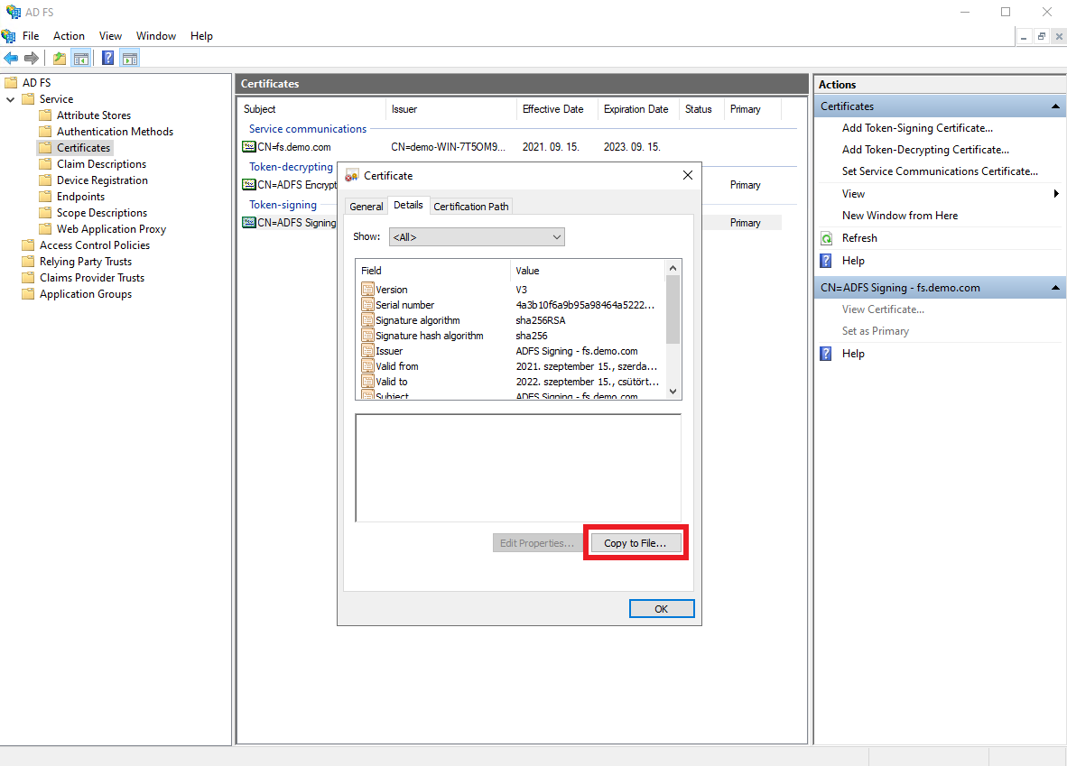Open the Action menu
The image size is (1067, 766).
click(69, 36)
